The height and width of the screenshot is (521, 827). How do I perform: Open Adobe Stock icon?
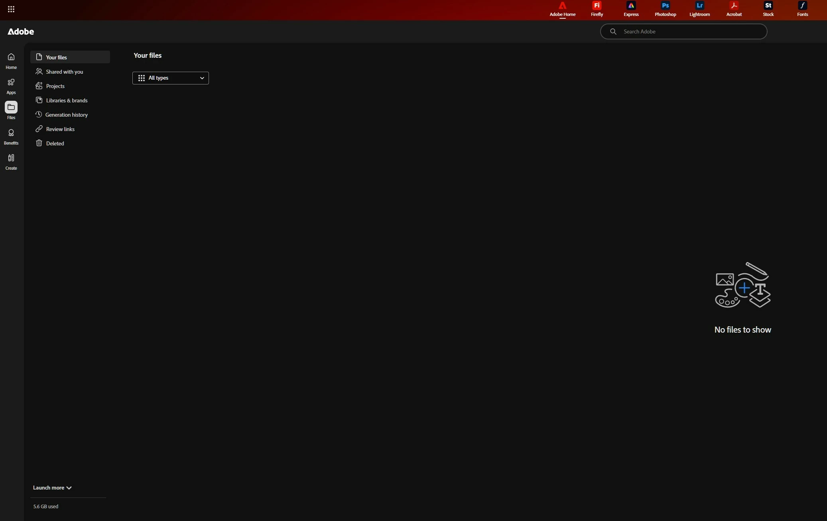coord(768,9)
